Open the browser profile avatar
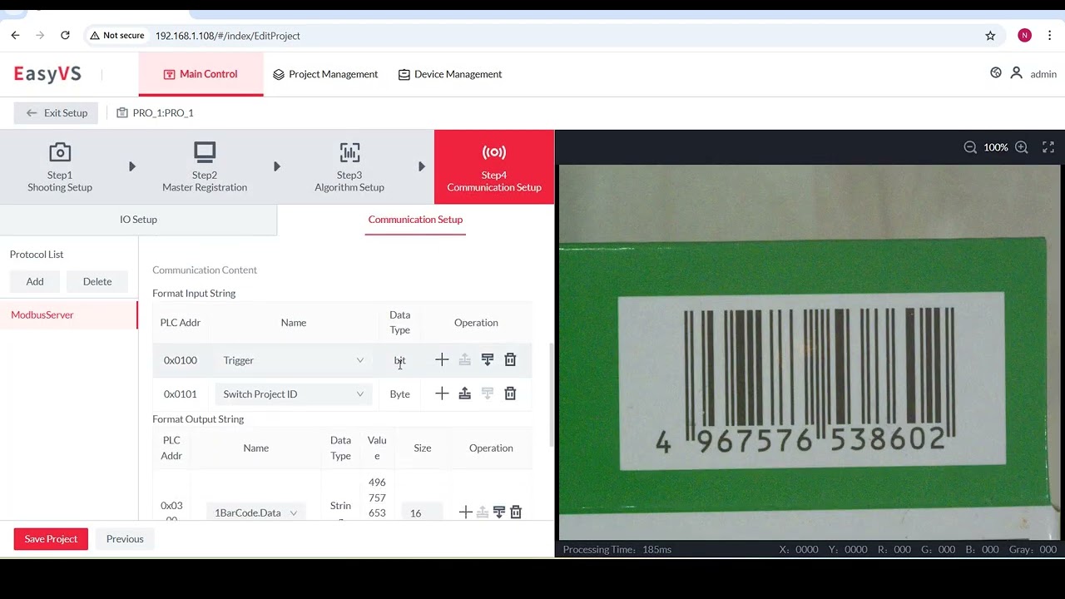1065x599 pixels. click(x=1024, y=36)
